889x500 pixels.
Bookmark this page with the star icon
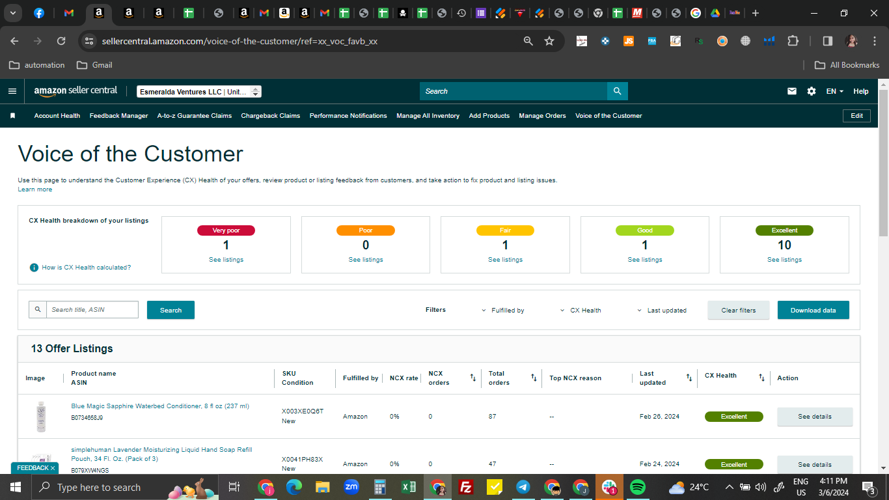coord(549,41)
